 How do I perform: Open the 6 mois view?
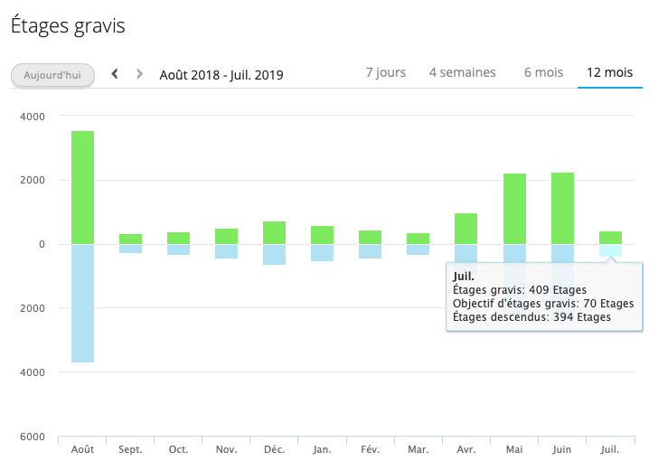tap(543, 72)
